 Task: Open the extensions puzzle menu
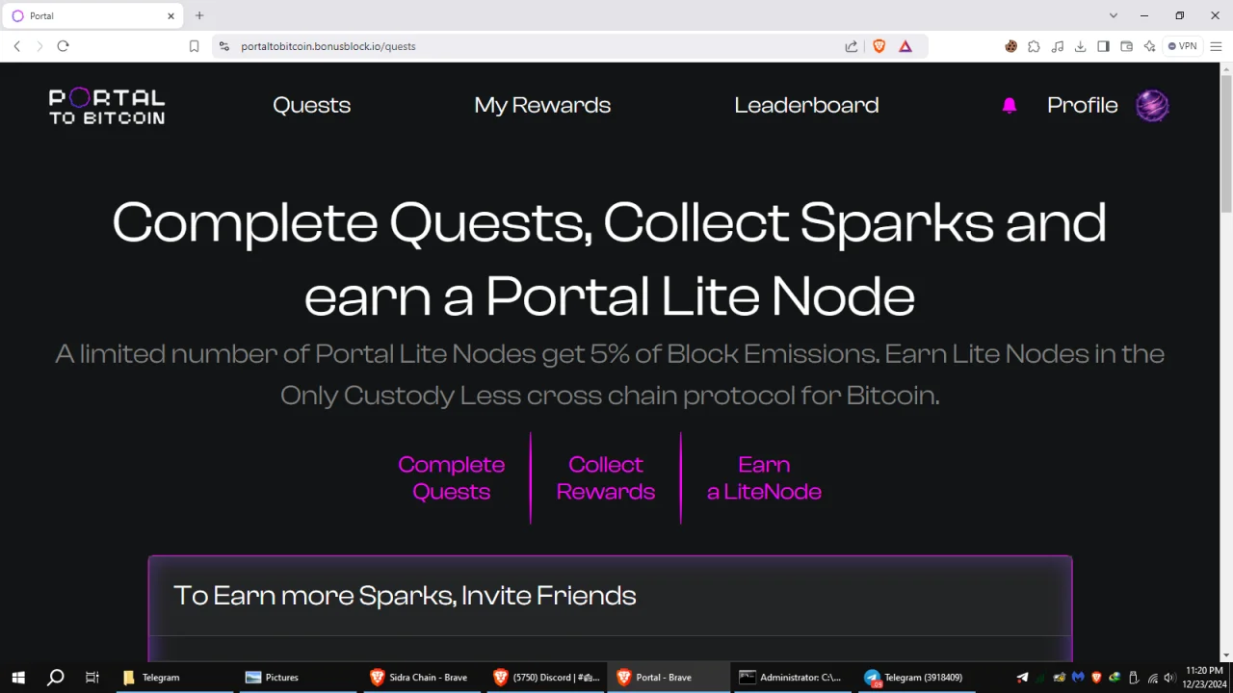pos(1034,46)
